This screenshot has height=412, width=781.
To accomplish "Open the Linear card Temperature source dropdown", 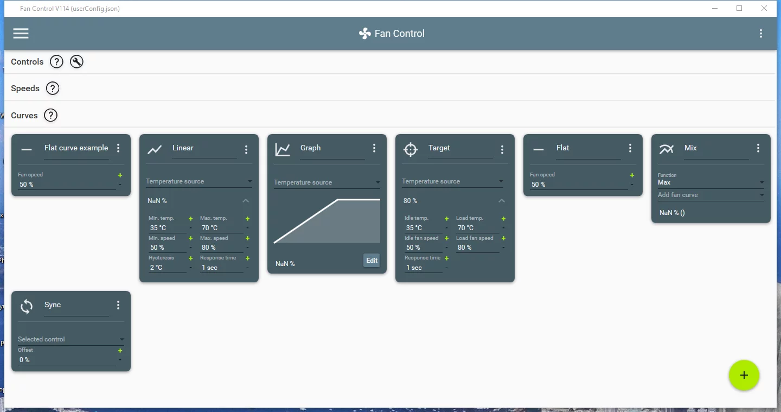I will point(199,181).
